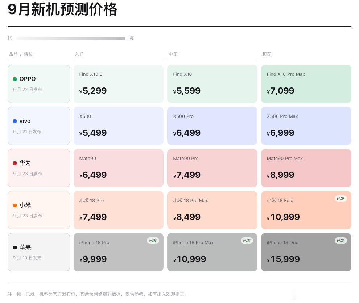Click the green OPPO brand color dot
359x303 pixels.
(x=15, y=79)
